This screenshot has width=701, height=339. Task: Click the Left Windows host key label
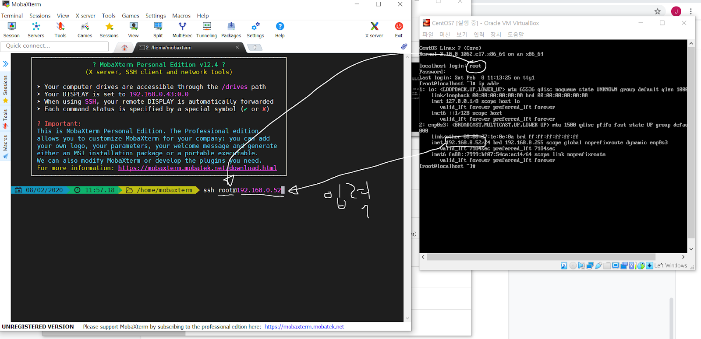pyautogui.click(x=671, y=266)
